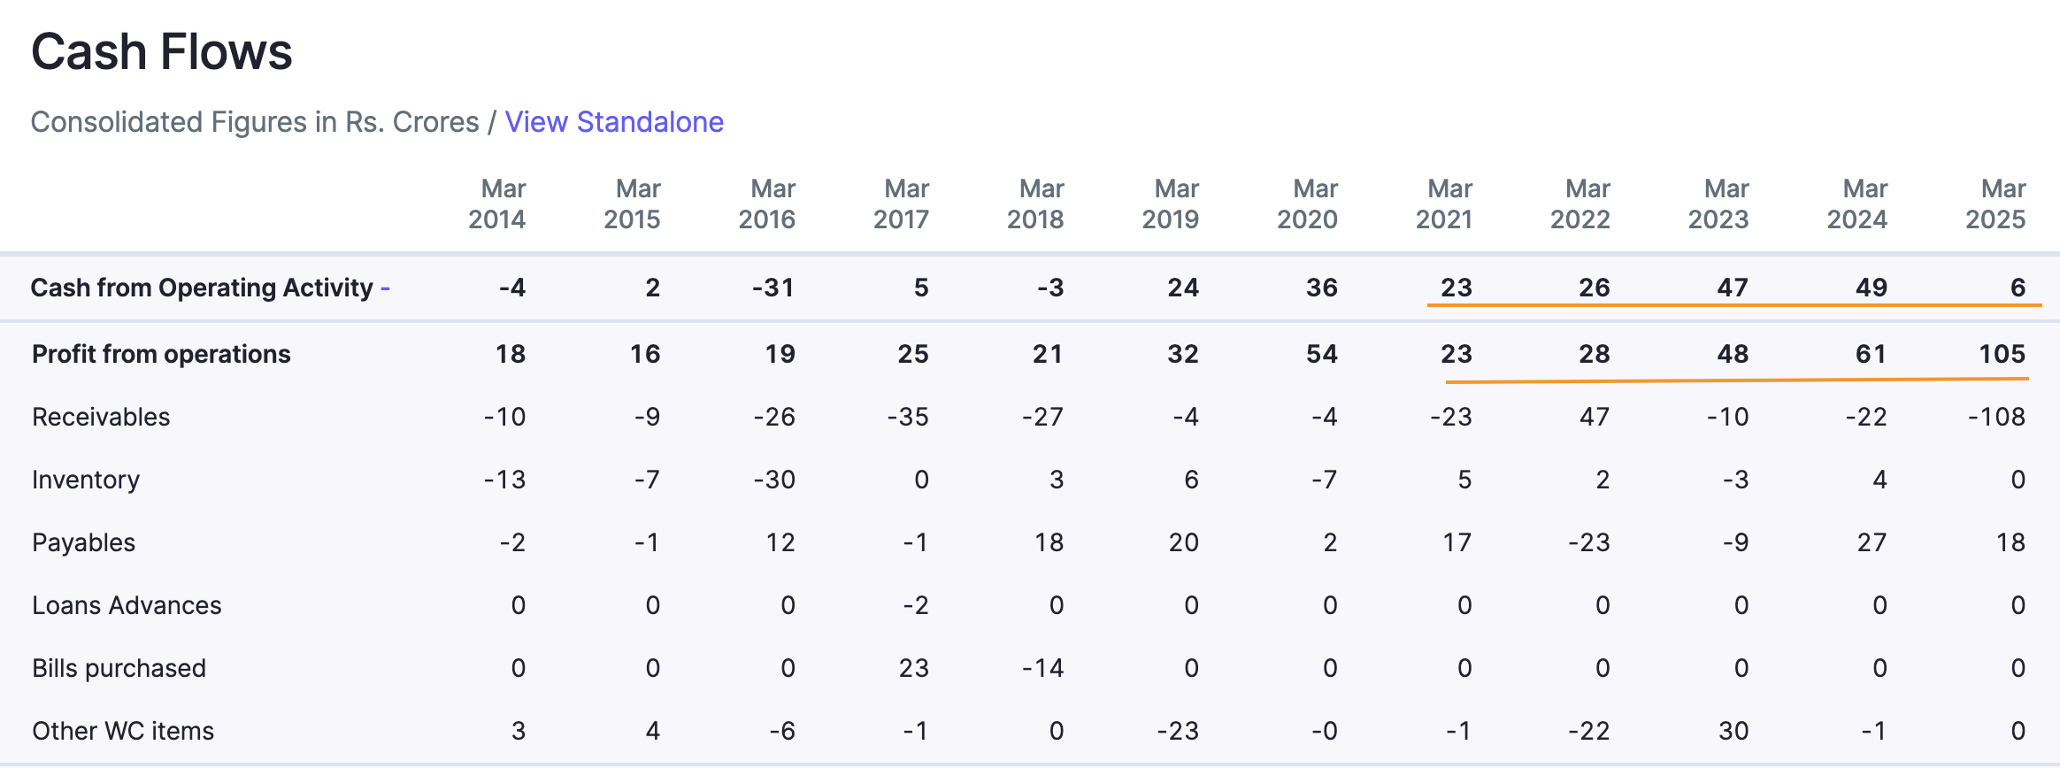The width and height of the screenshot is (2060, 768).
Task: Click the Receivables row label
Action: tap(101, 417)
